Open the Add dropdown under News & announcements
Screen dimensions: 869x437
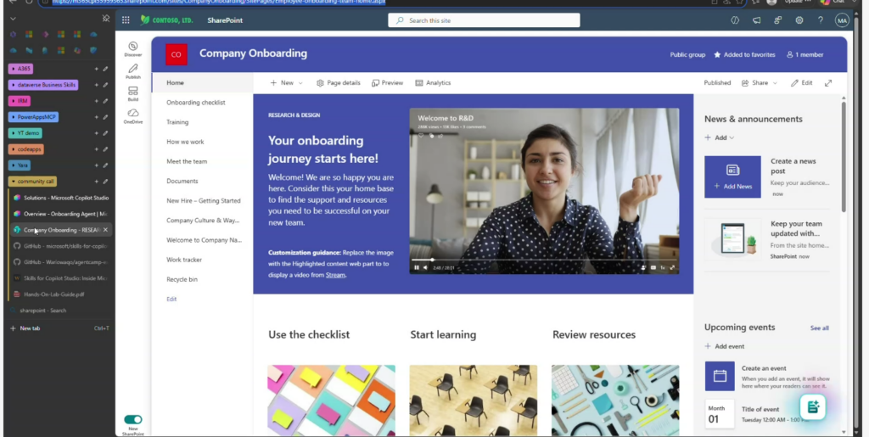720,138
